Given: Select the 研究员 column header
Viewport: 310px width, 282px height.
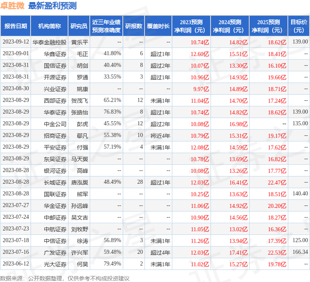Looking at the screenshot, I should (79, 26).
